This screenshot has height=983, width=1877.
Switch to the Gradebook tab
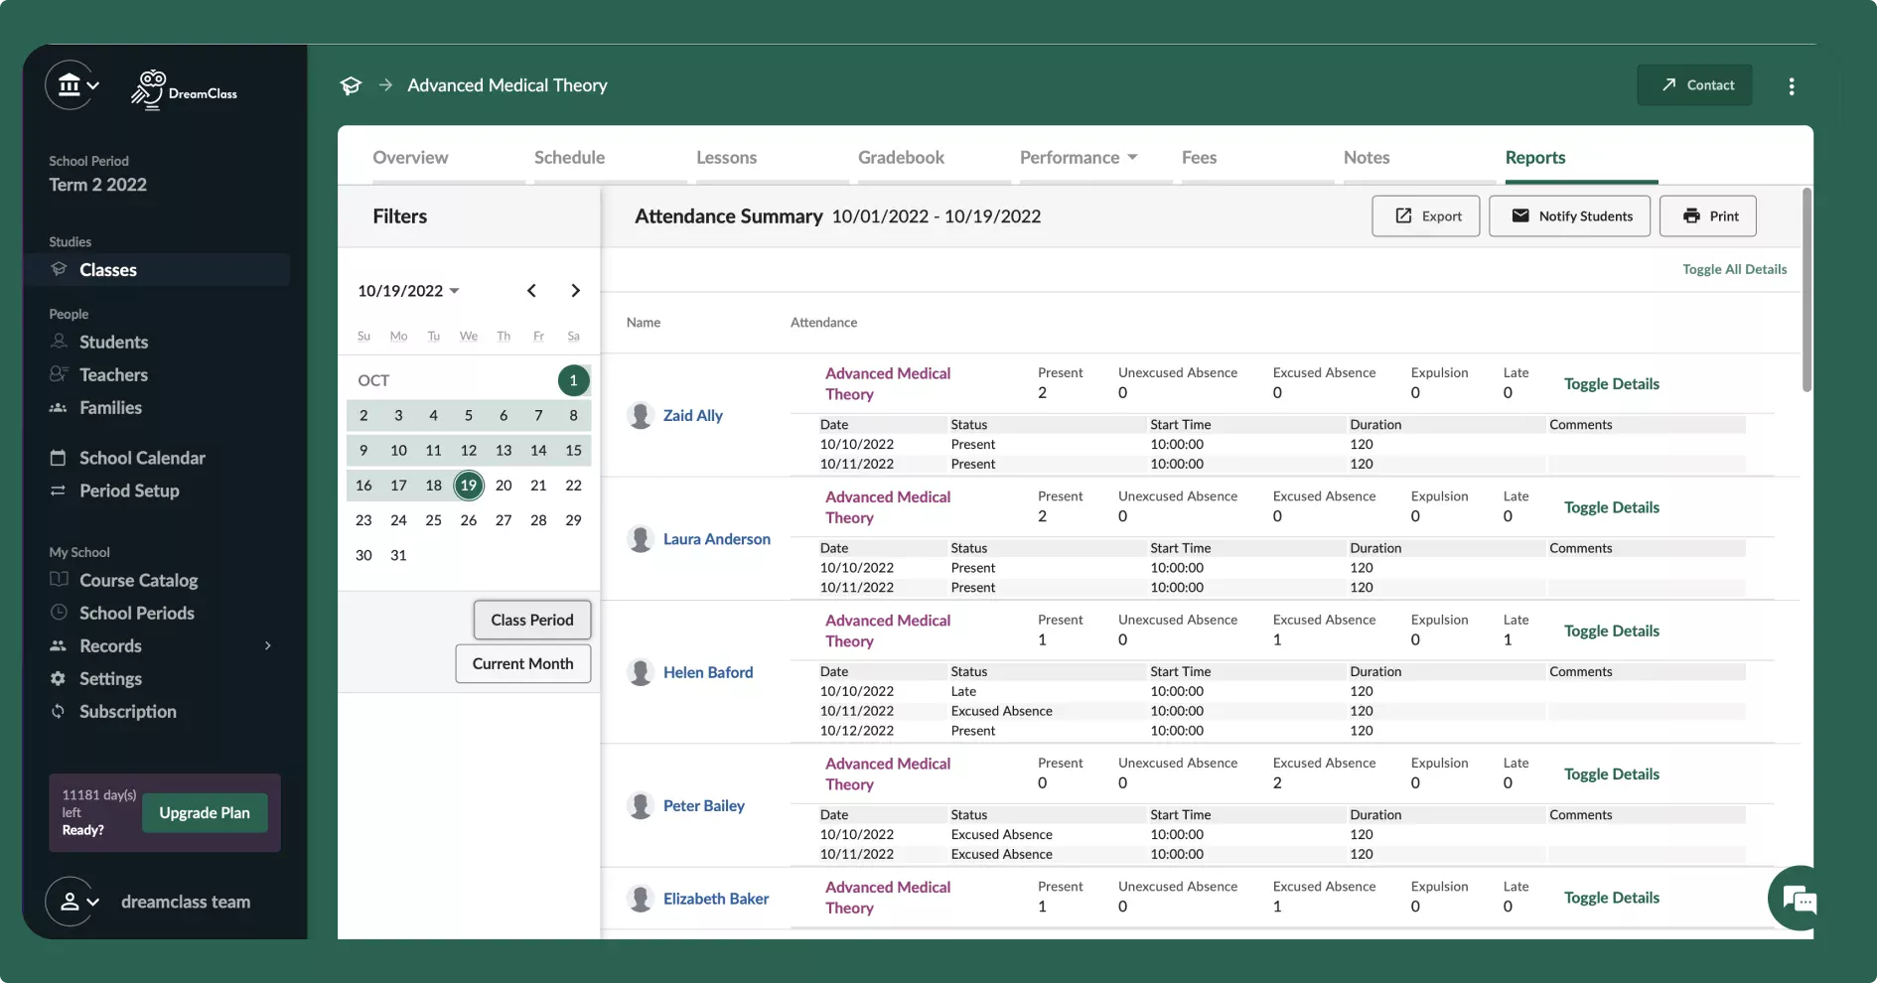pos(901,158)
